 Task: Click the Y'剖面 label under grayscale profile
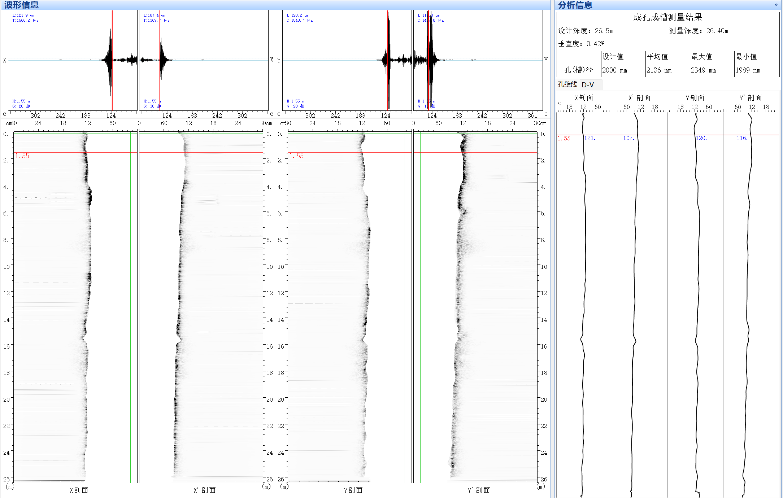(479, 490)
